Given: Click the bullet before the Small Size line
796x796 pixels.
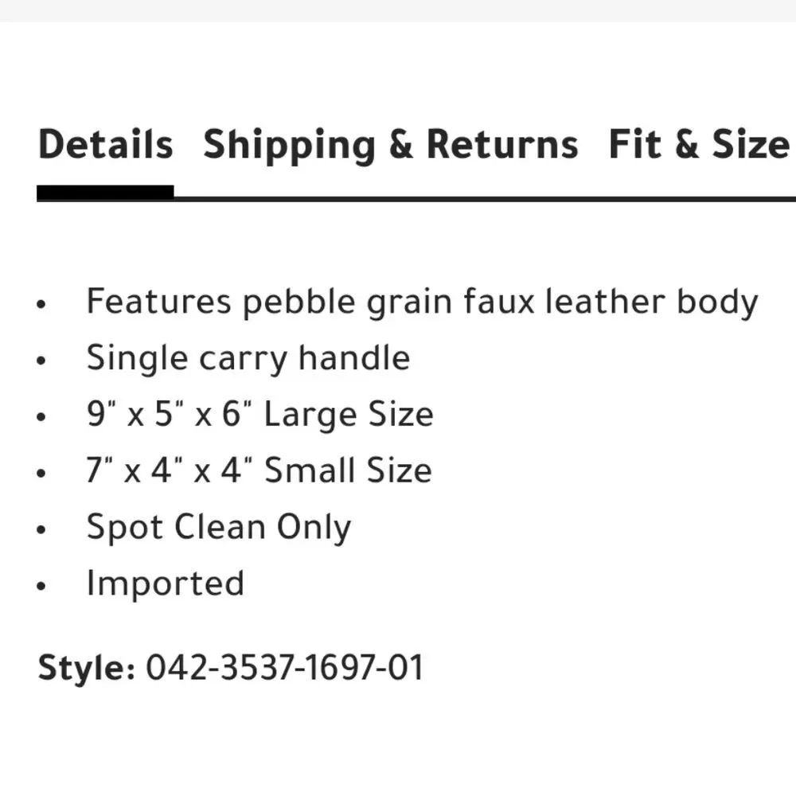Looking at the screenshot, I should 41,473.
